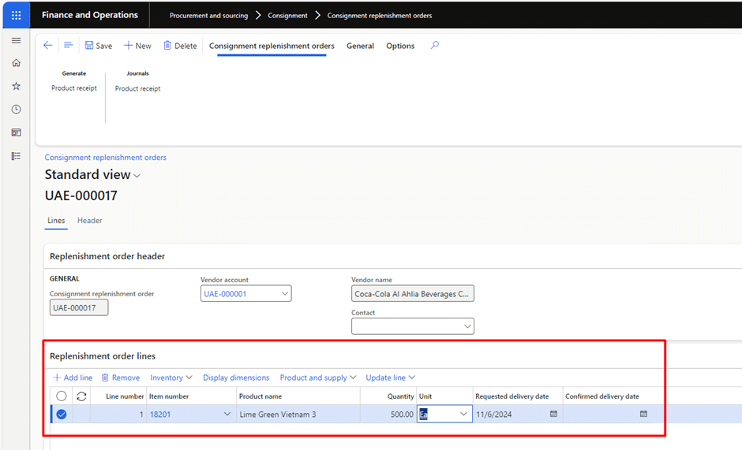This screenshot has height=450, width=742.
Task: Refresh the replenishment order lines grid
Action: 81,396
